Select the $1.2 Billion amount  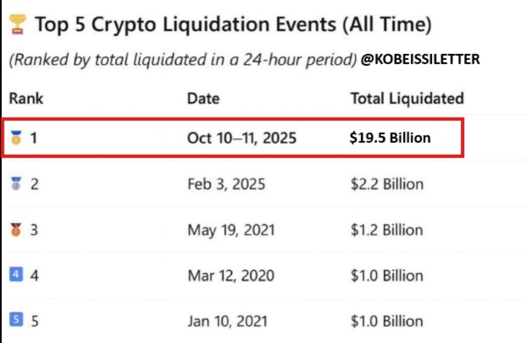pyautogui.click(x=386, y=229)
